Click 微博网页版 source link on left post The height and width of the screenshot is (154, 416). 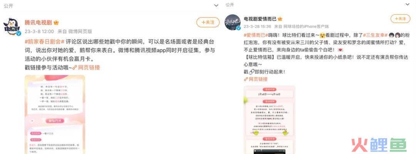[80, 32]
